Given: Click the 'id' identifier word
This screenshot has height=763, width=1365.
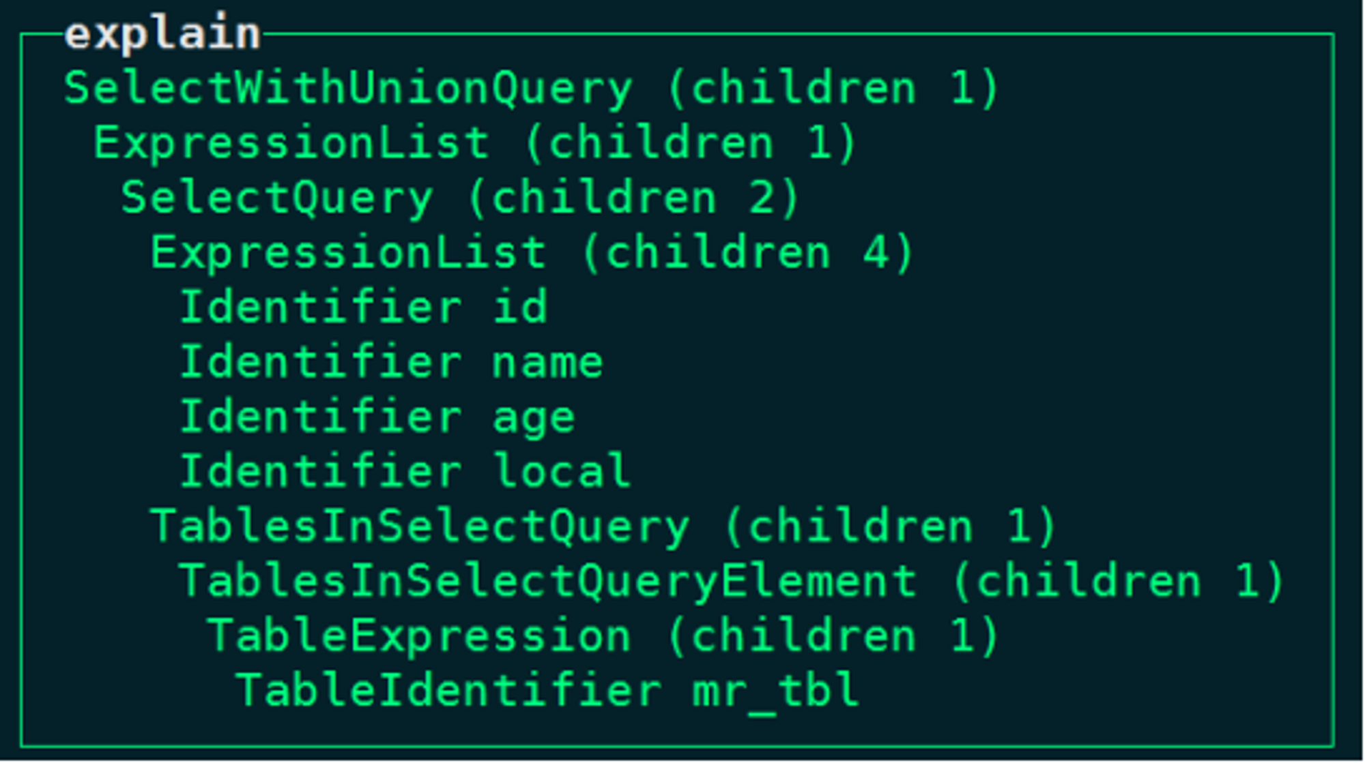Looking at the screenshot, I should tap(520, 308).
